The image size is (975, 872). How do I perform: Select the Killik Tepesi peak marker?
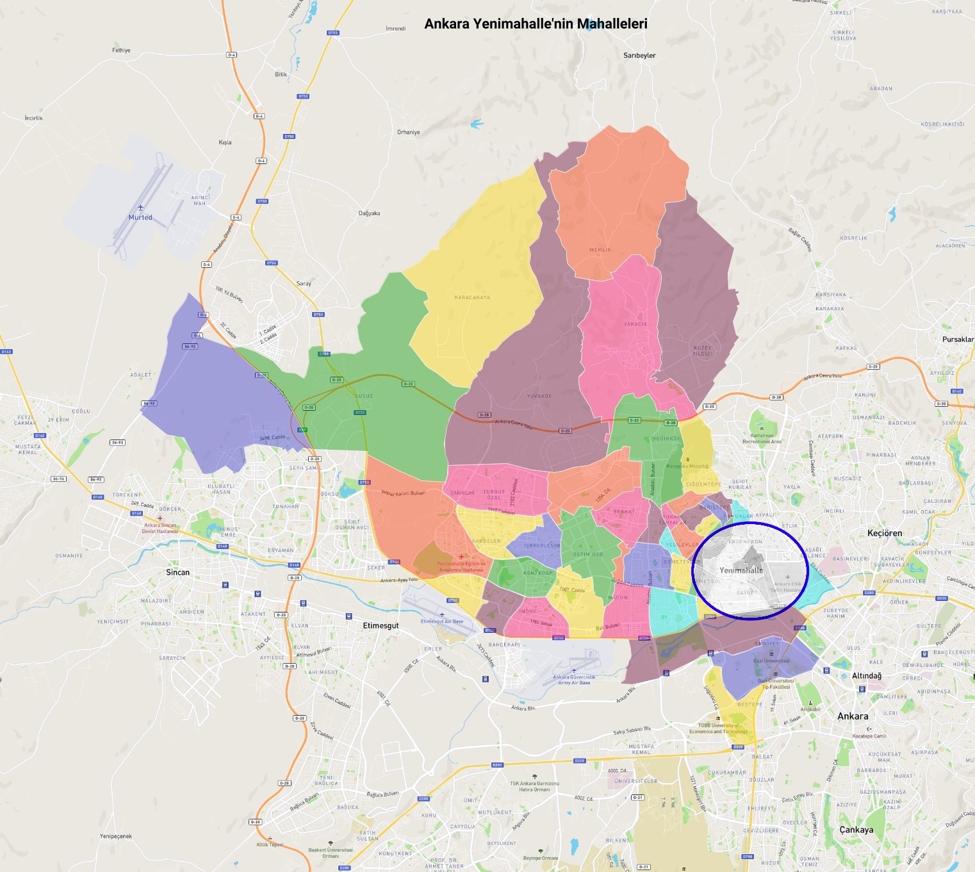click(270, 839)
